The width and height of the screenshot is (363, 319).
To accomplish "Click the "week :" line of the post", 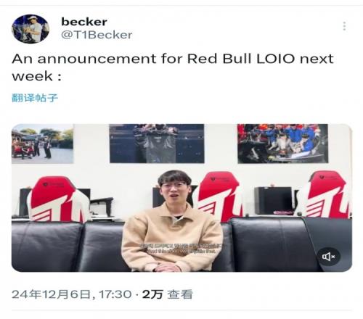I will [36, 76].
